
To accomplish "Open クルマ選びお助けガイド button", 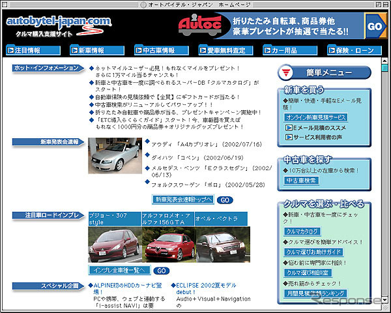I will [x=313, y=252].
